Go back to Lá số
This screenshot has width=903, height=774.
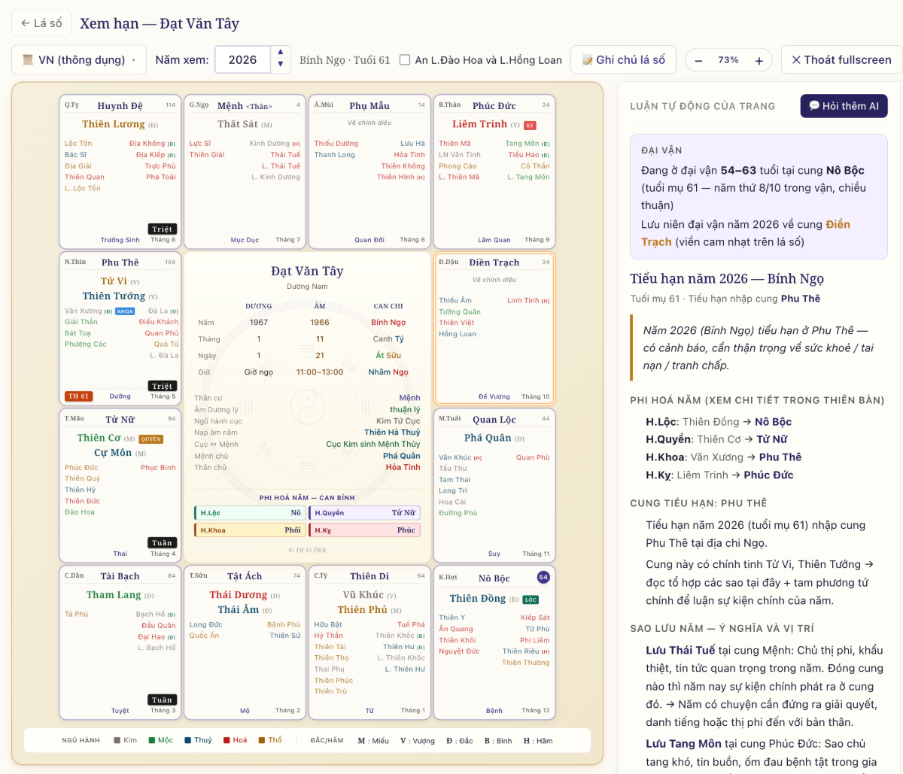pyautogui.click(x=41, y=23)
